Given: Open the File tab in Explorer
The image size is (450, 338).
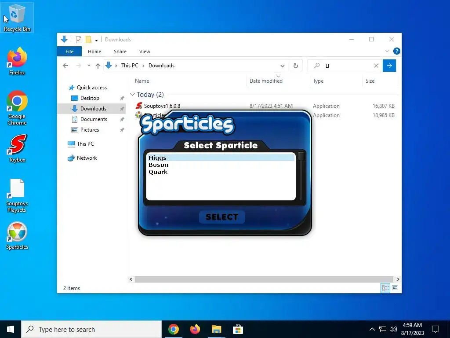Looking at the screenshot, I should pos(69,51).
